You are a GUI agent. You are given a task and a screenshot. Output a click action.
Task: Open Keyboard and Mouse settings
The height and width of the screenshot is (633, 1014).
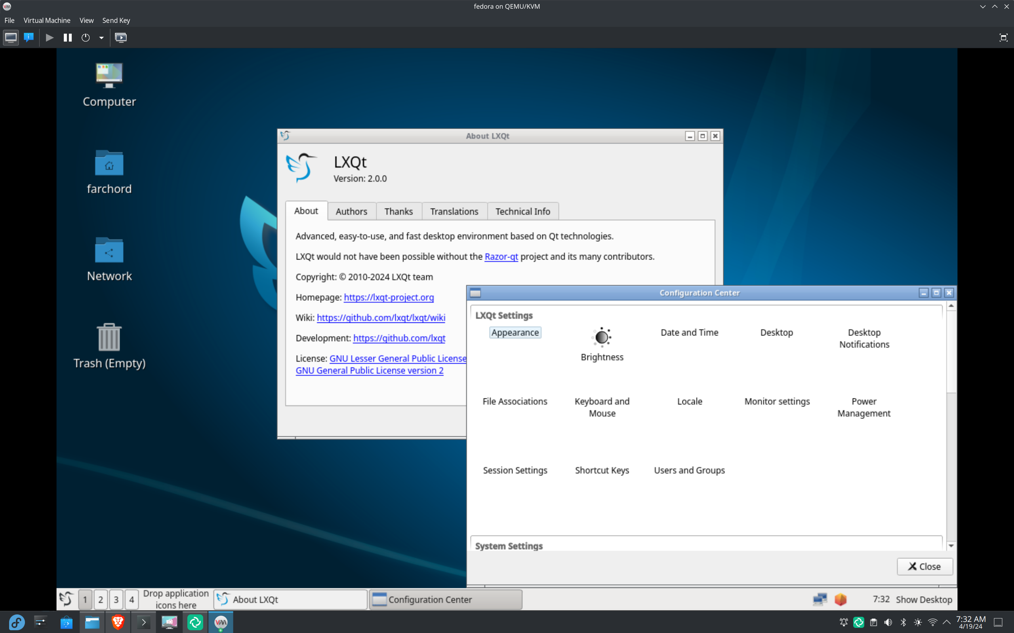(x=602, y=407)
